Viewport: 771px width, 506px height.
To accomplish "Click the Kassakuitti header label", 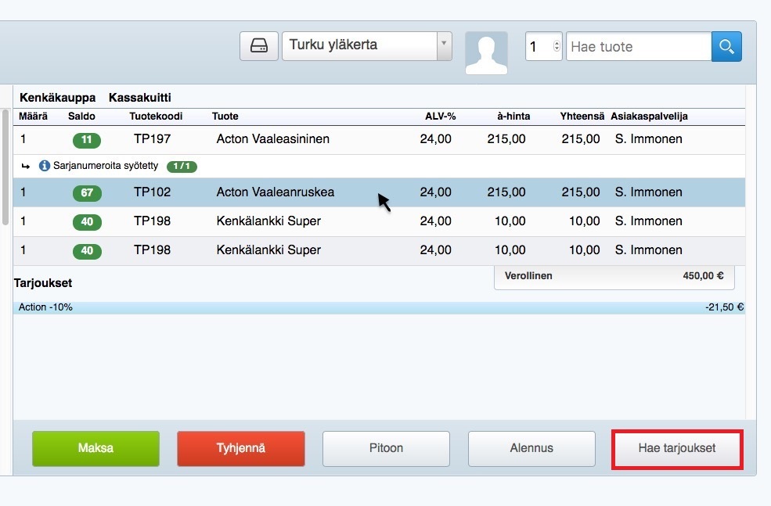I will coord(139,98).
